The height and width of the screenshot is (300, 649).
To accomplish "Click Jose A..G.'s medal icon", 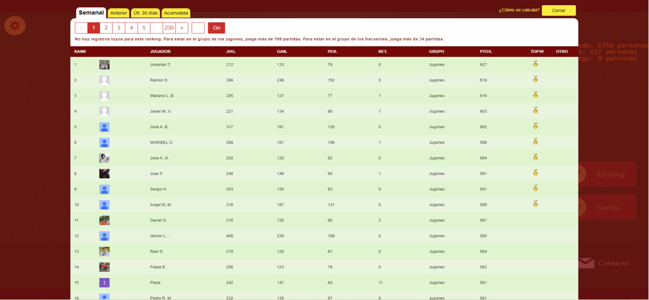I will point(535,157).
